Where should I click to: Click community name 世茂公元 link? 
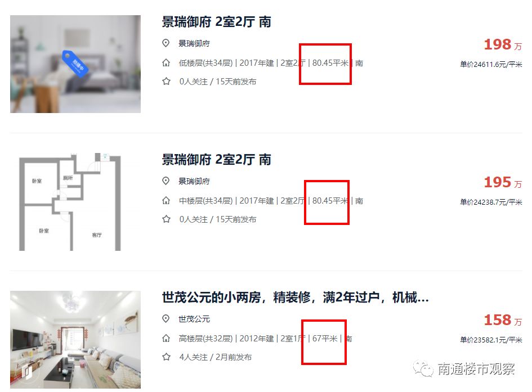tap(194, 319)
